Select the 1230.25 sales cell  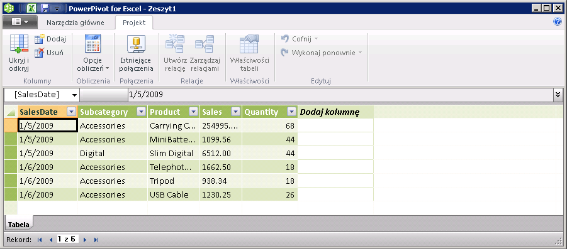221,194
